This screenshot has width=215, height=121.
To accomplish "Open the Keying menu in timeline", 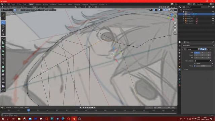I will coord(16,108).
